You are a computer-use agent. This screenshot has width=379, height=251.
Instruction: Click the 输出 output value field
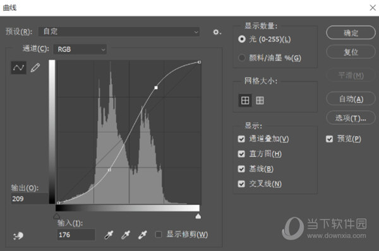click(30, 199)
